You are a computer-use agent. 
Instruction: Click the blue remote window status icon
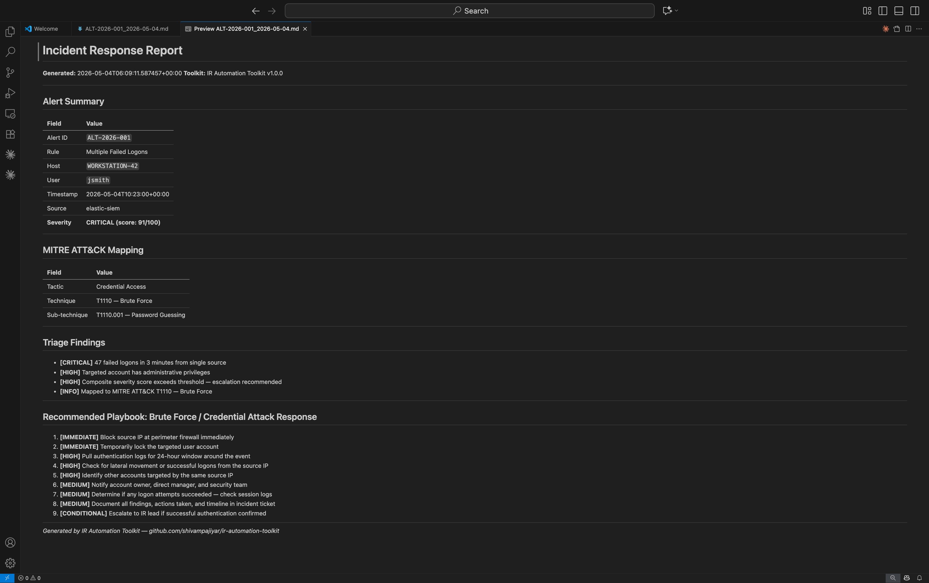[7, 578]
